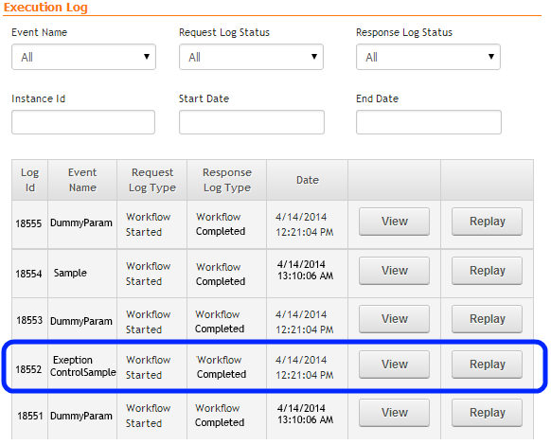Viewport: 551px width, 445px height.
Task: View the Sample event log 18554
Action: pyautogui.click(x=394, y=271)
